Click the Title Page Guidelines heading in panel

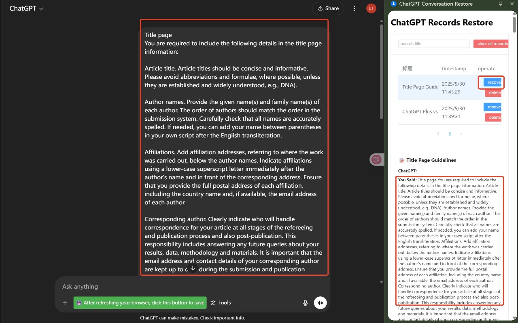pos(431,160)
